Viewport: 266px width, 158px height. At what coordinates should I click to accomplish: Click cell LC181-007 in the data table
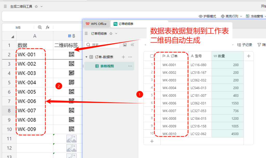[x=200, y=96]
